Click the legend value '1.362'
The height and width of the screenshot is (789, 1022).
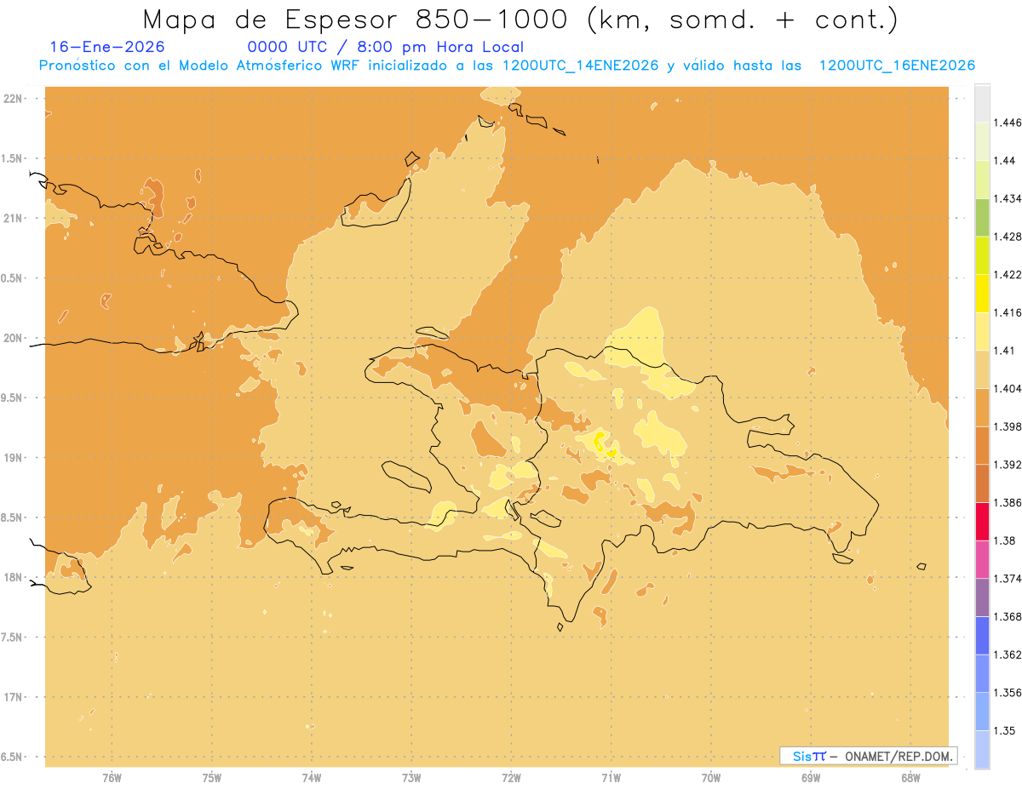coord(1009,655)
